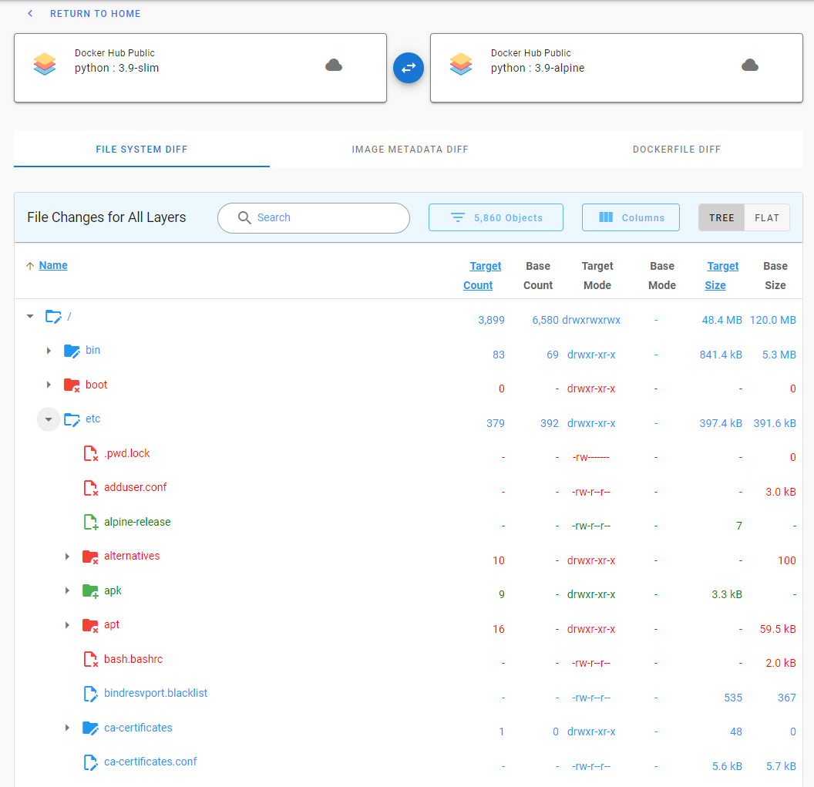Image resolution: width=814 pixels, height=787 pixels.
Task: Click the back chevron beside Return to Home
Action: pyautogui.click(x=30, y=14)
